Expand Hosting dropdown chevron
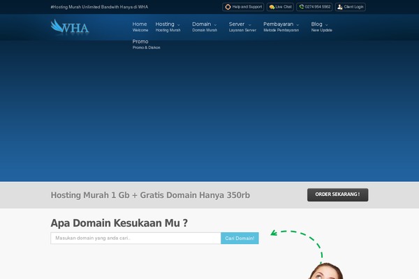 click(x=179, y=25)
